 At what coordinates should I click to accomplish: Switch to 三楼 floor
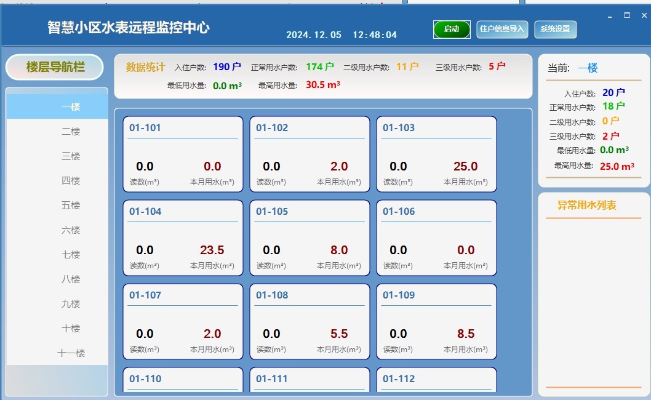click(x=57, y=156)
